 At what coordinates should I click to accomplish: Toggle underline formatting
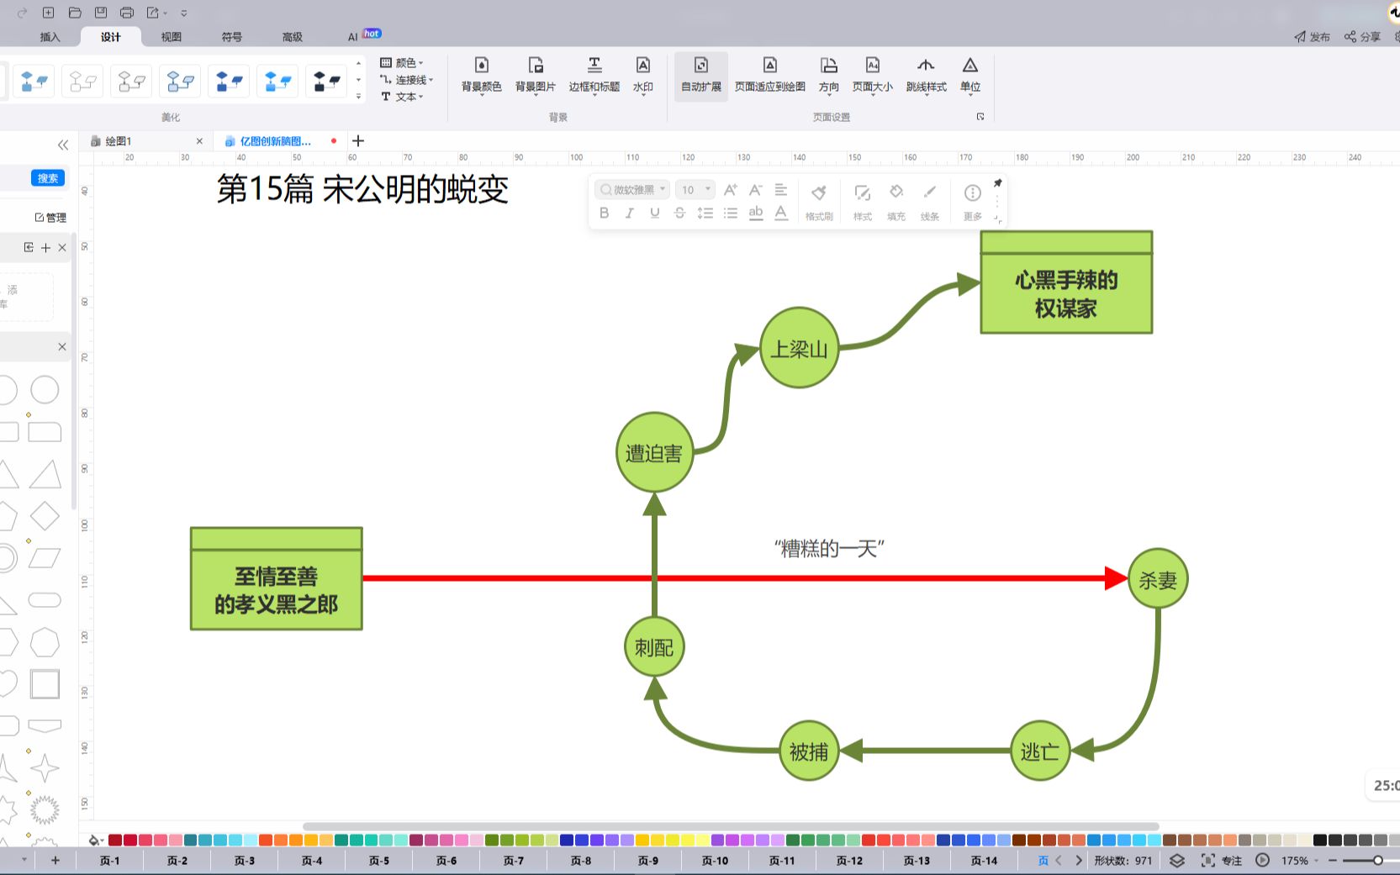(x=654, y=213)
